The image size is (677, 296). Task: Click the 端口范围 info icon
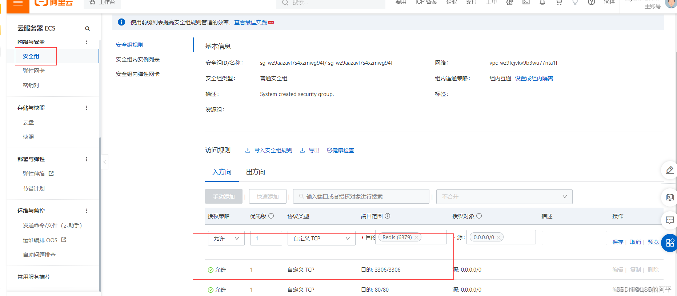(388, 216)
